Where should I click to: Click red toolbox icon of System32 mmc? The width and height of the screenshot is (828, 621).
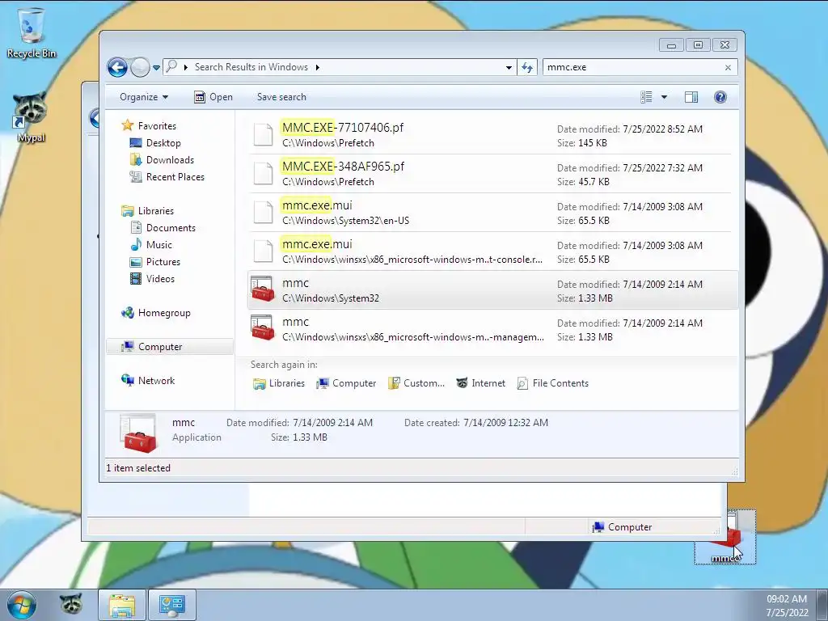(x=263, y=289)
